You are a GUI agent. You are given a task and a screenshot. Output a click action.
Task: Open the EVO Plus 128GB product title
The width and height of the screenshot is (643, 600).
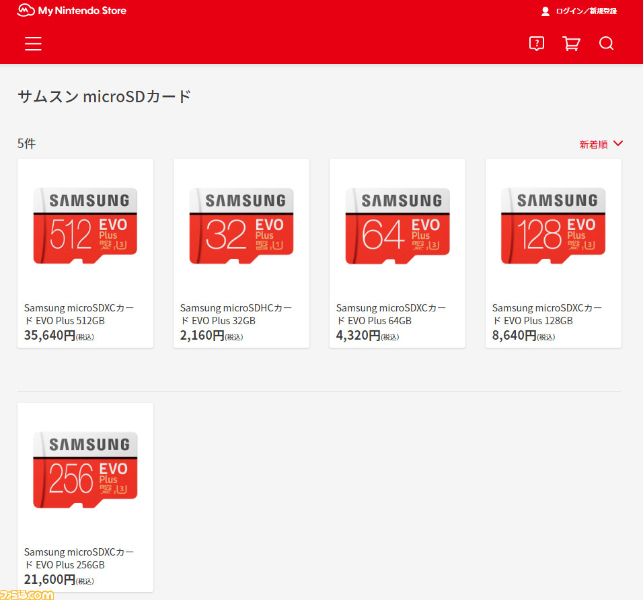tap(547, 314)
